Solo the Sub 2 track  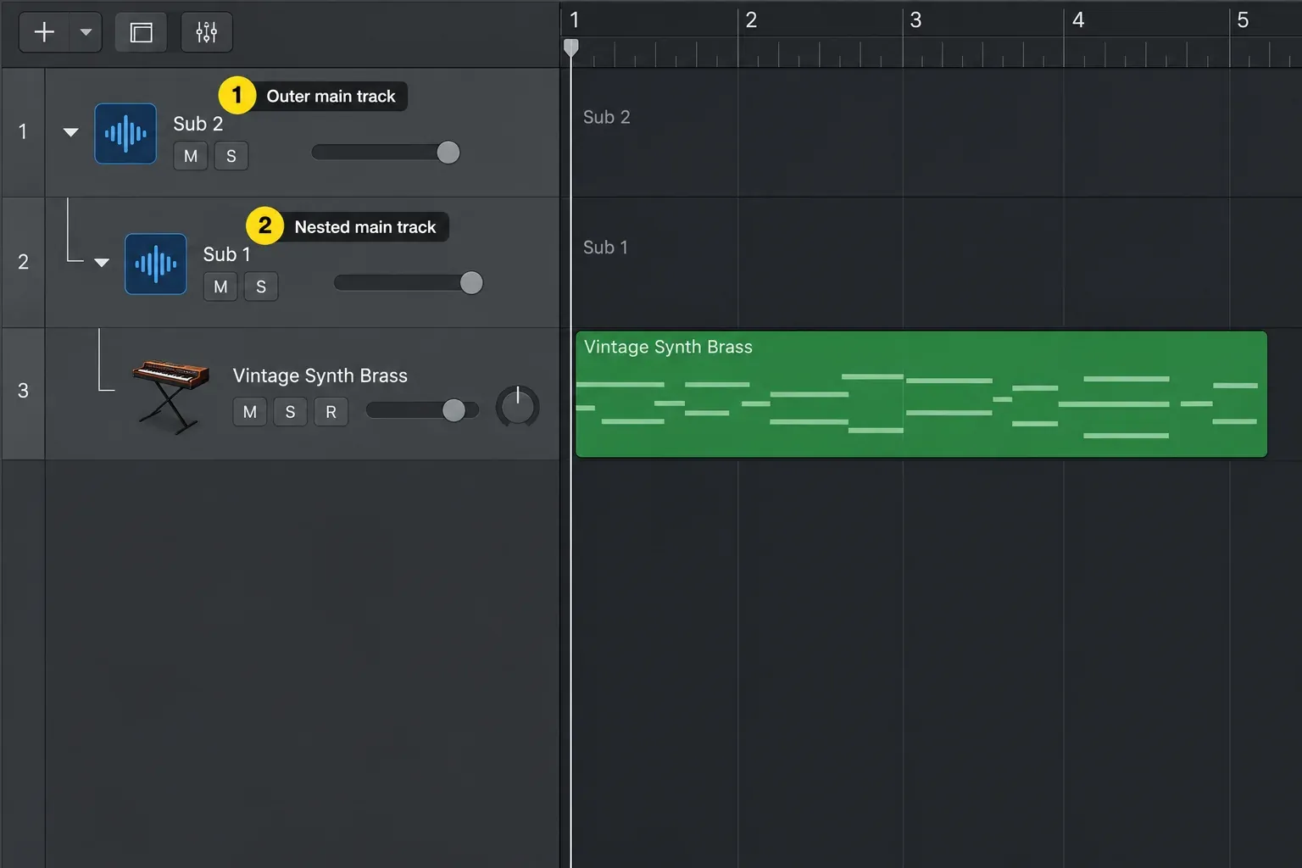click(231, 156)
